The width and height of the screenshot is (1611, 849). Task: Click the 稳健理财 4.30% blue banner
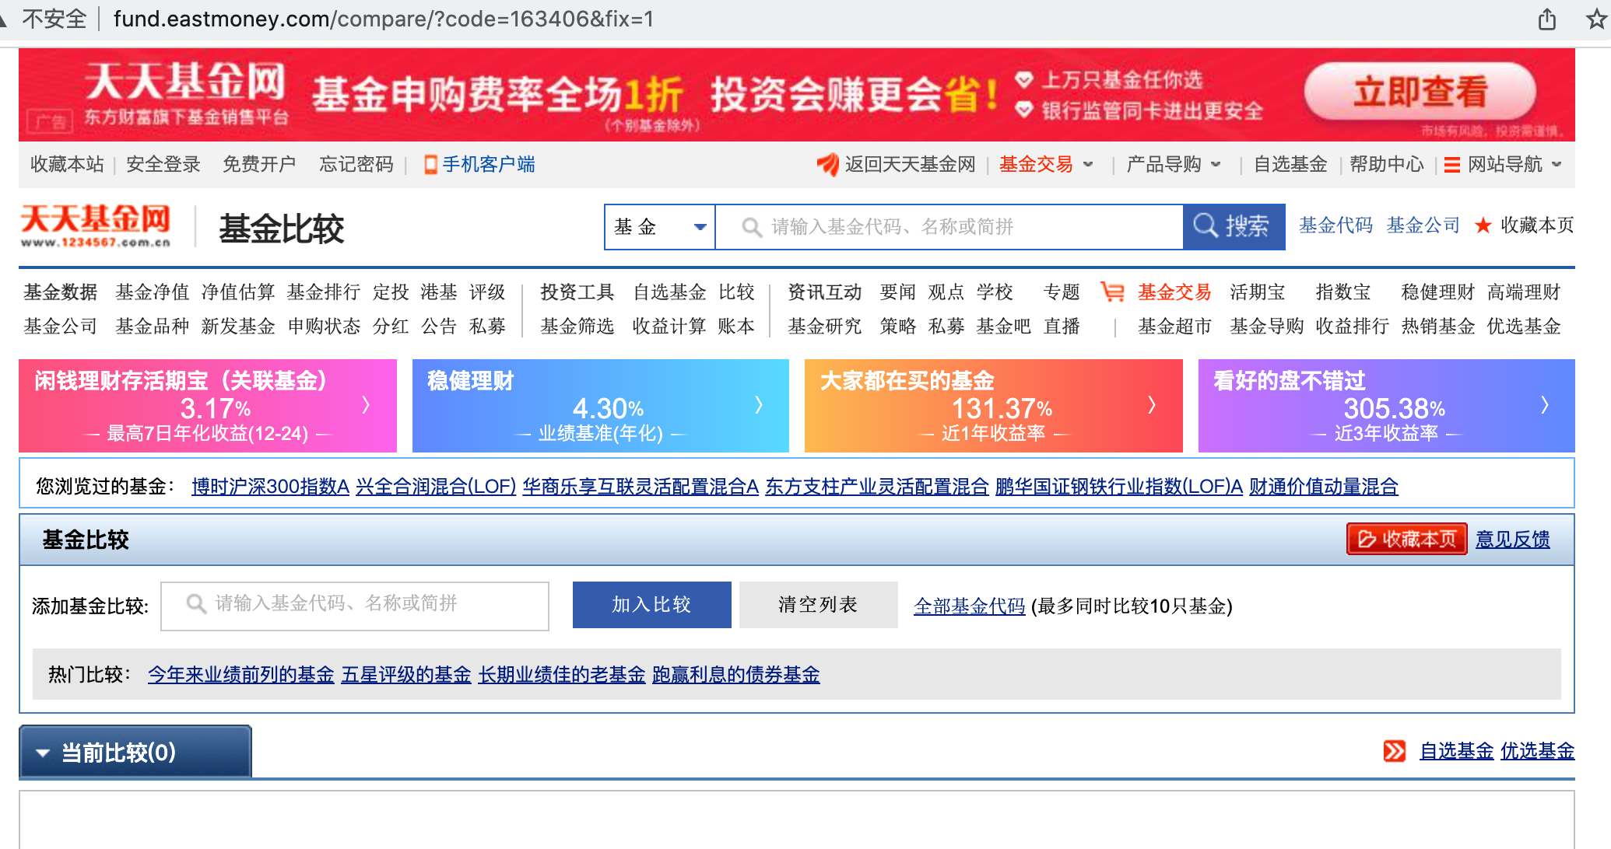click(x=600, y=406)
